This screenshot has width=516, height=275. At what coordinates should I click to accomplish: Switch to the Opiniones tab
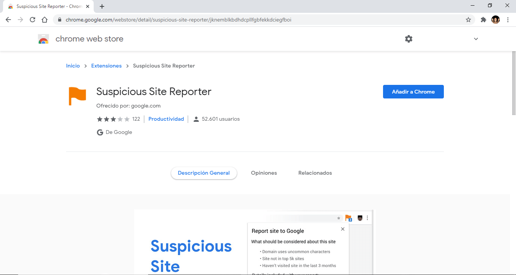(264, 173)
